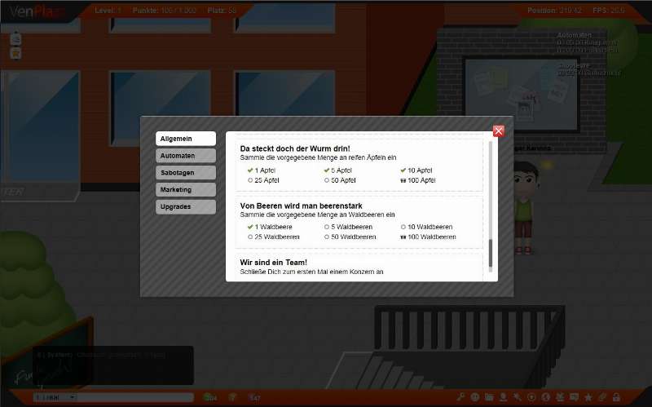Click 'Da steckt doch der Wurm drin!' heading
Viewport: 652px width, 407px height.
click(x=295, y=148)
